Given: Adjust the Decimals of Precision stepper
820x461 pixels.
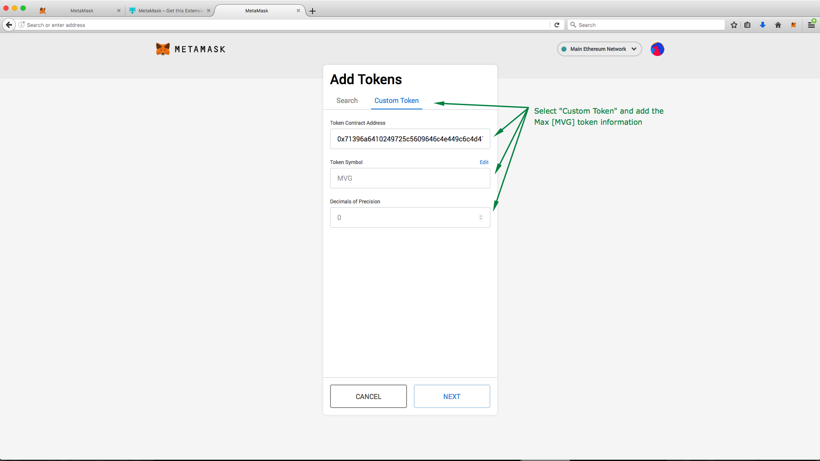Looking at the screenshot, I should (481, 217).
